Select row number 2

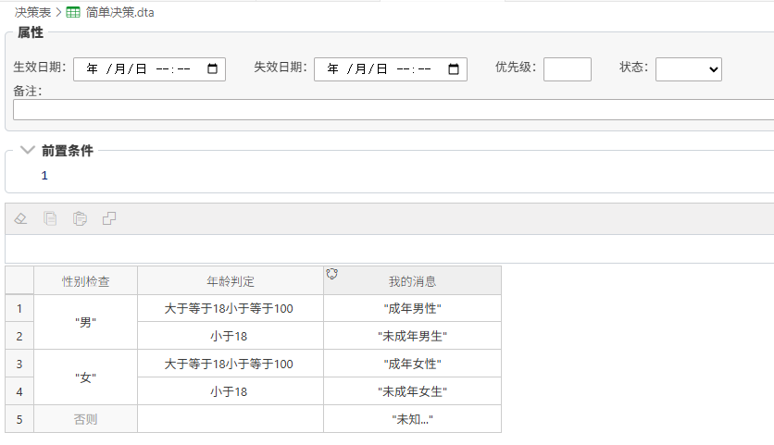pyautogui.click(x=19, y=336)
